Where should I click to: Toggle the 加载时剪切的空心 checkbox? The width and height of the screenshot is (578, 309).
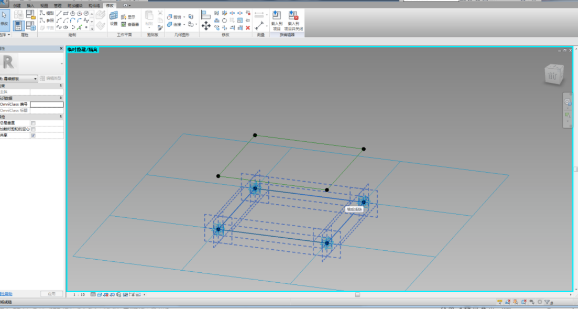(33, 129)
